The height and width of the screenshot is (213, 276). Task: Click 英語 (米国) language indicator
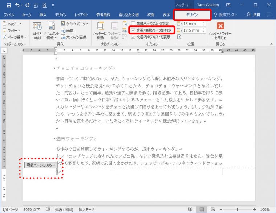click(x=64, y=209)
